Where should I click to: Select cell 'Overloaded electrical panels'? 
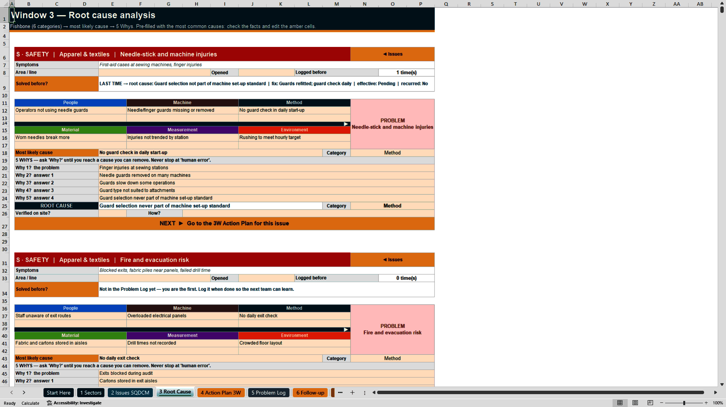(x=182, y=316)
